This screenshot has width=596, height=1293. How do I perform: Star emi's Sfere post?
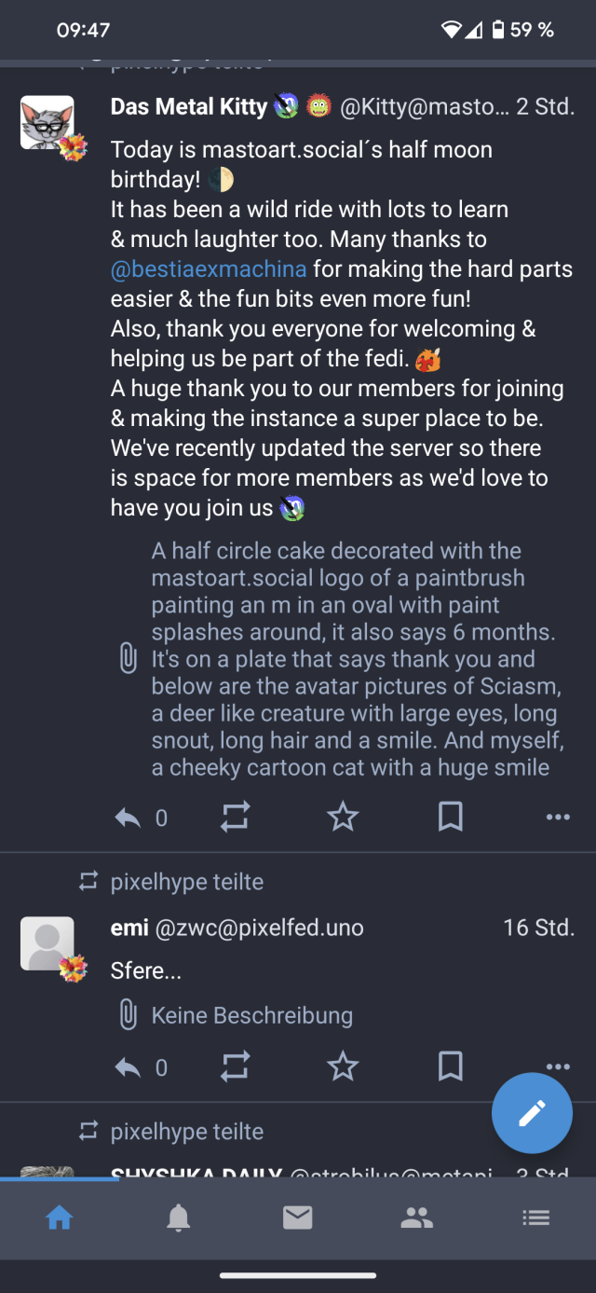(x=343, y=1066)
